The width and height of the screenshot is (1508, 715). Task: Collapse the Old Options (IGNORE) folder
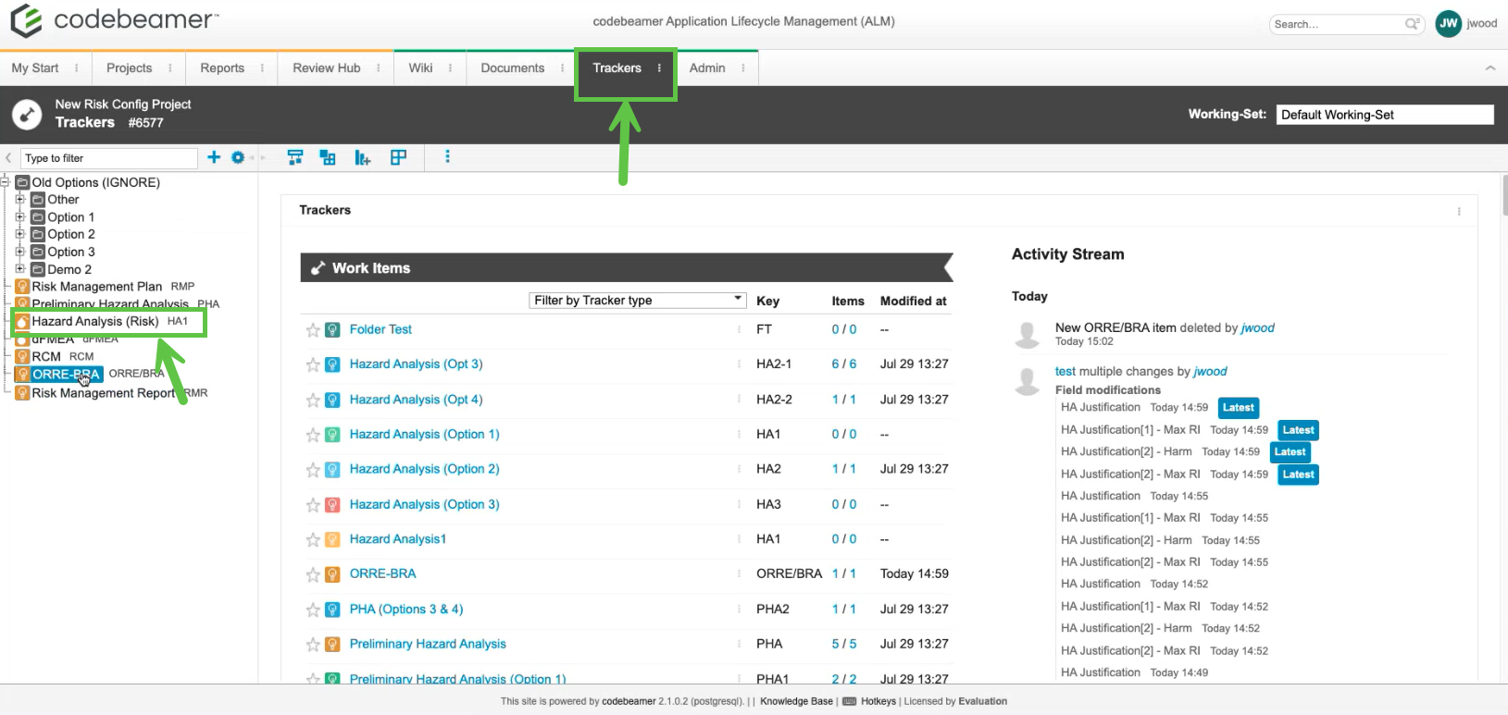pyautogui.click(x=5, y=182)
